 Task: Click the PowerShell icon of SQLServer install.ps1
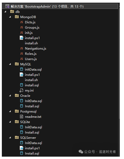[22, 148]
